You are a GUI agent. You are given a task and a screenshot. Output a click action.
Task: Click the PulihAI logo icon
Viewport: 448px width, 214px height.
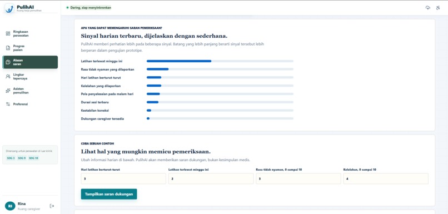tap(9, 8)
